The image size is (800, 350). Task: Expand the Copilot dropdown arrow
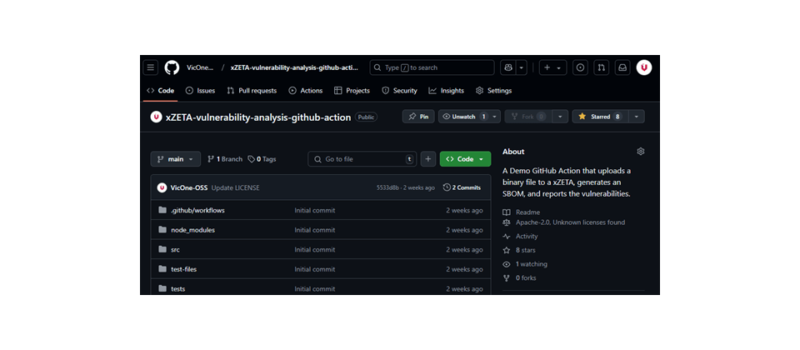point(522,67)
